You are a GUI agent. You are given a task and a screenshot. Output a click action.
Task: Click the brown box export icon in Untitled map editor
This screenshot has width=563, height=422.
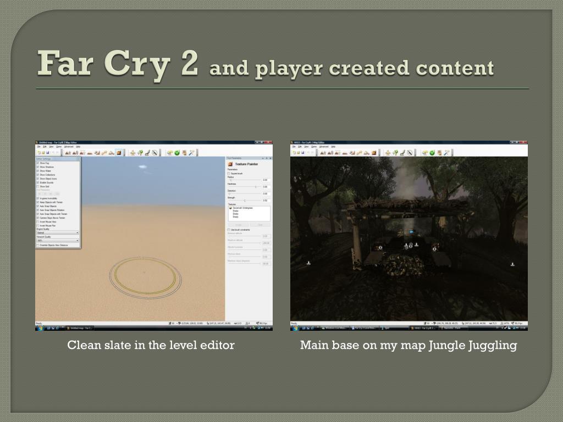coord(184,153)
